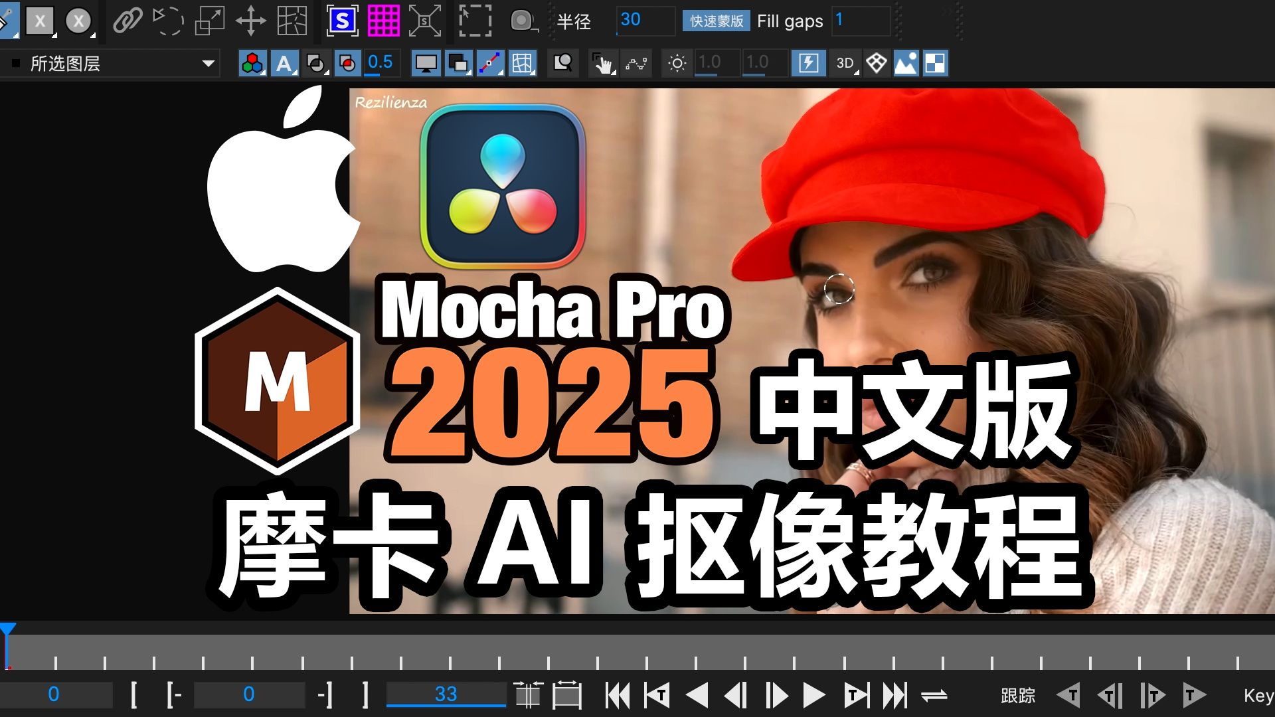Click the zoom timeline to in-out range icon
This screenshot has height=717, width=1275.
coord(529,695)
